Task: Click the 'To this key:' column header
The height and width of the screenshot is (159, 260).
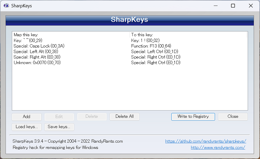Action: tap(188, 35)
